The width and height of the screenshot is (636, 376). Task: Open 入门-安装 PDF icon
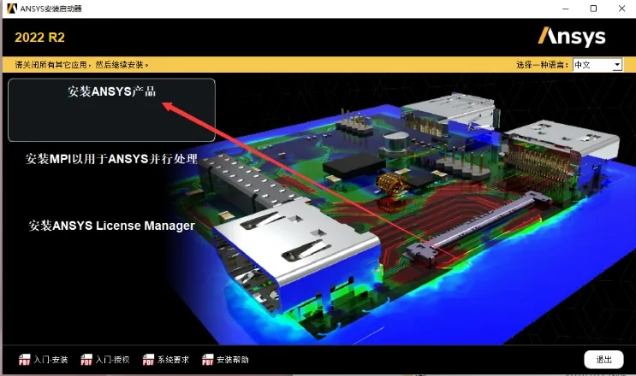(24, 360)
